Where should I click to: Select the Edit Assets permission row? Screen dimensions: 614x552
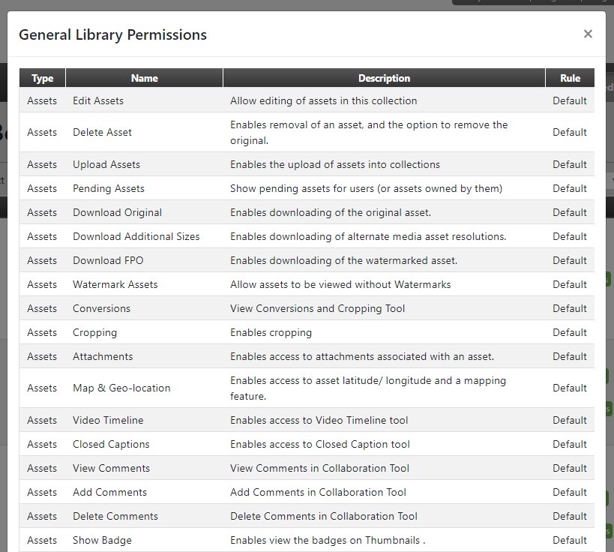(307, 100)
